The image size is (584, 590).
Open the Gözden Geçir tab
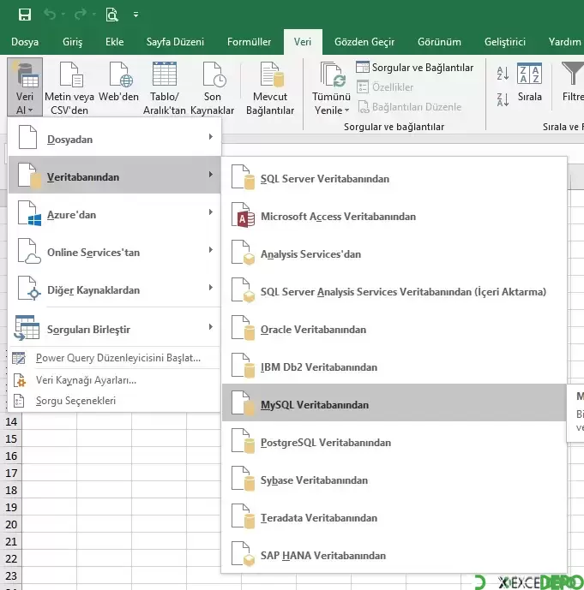pyautogui.click(x=364, y=42)
